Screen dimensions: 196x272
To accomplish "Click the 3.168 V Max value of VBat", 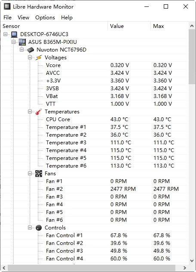I will [x=163, y=96].
